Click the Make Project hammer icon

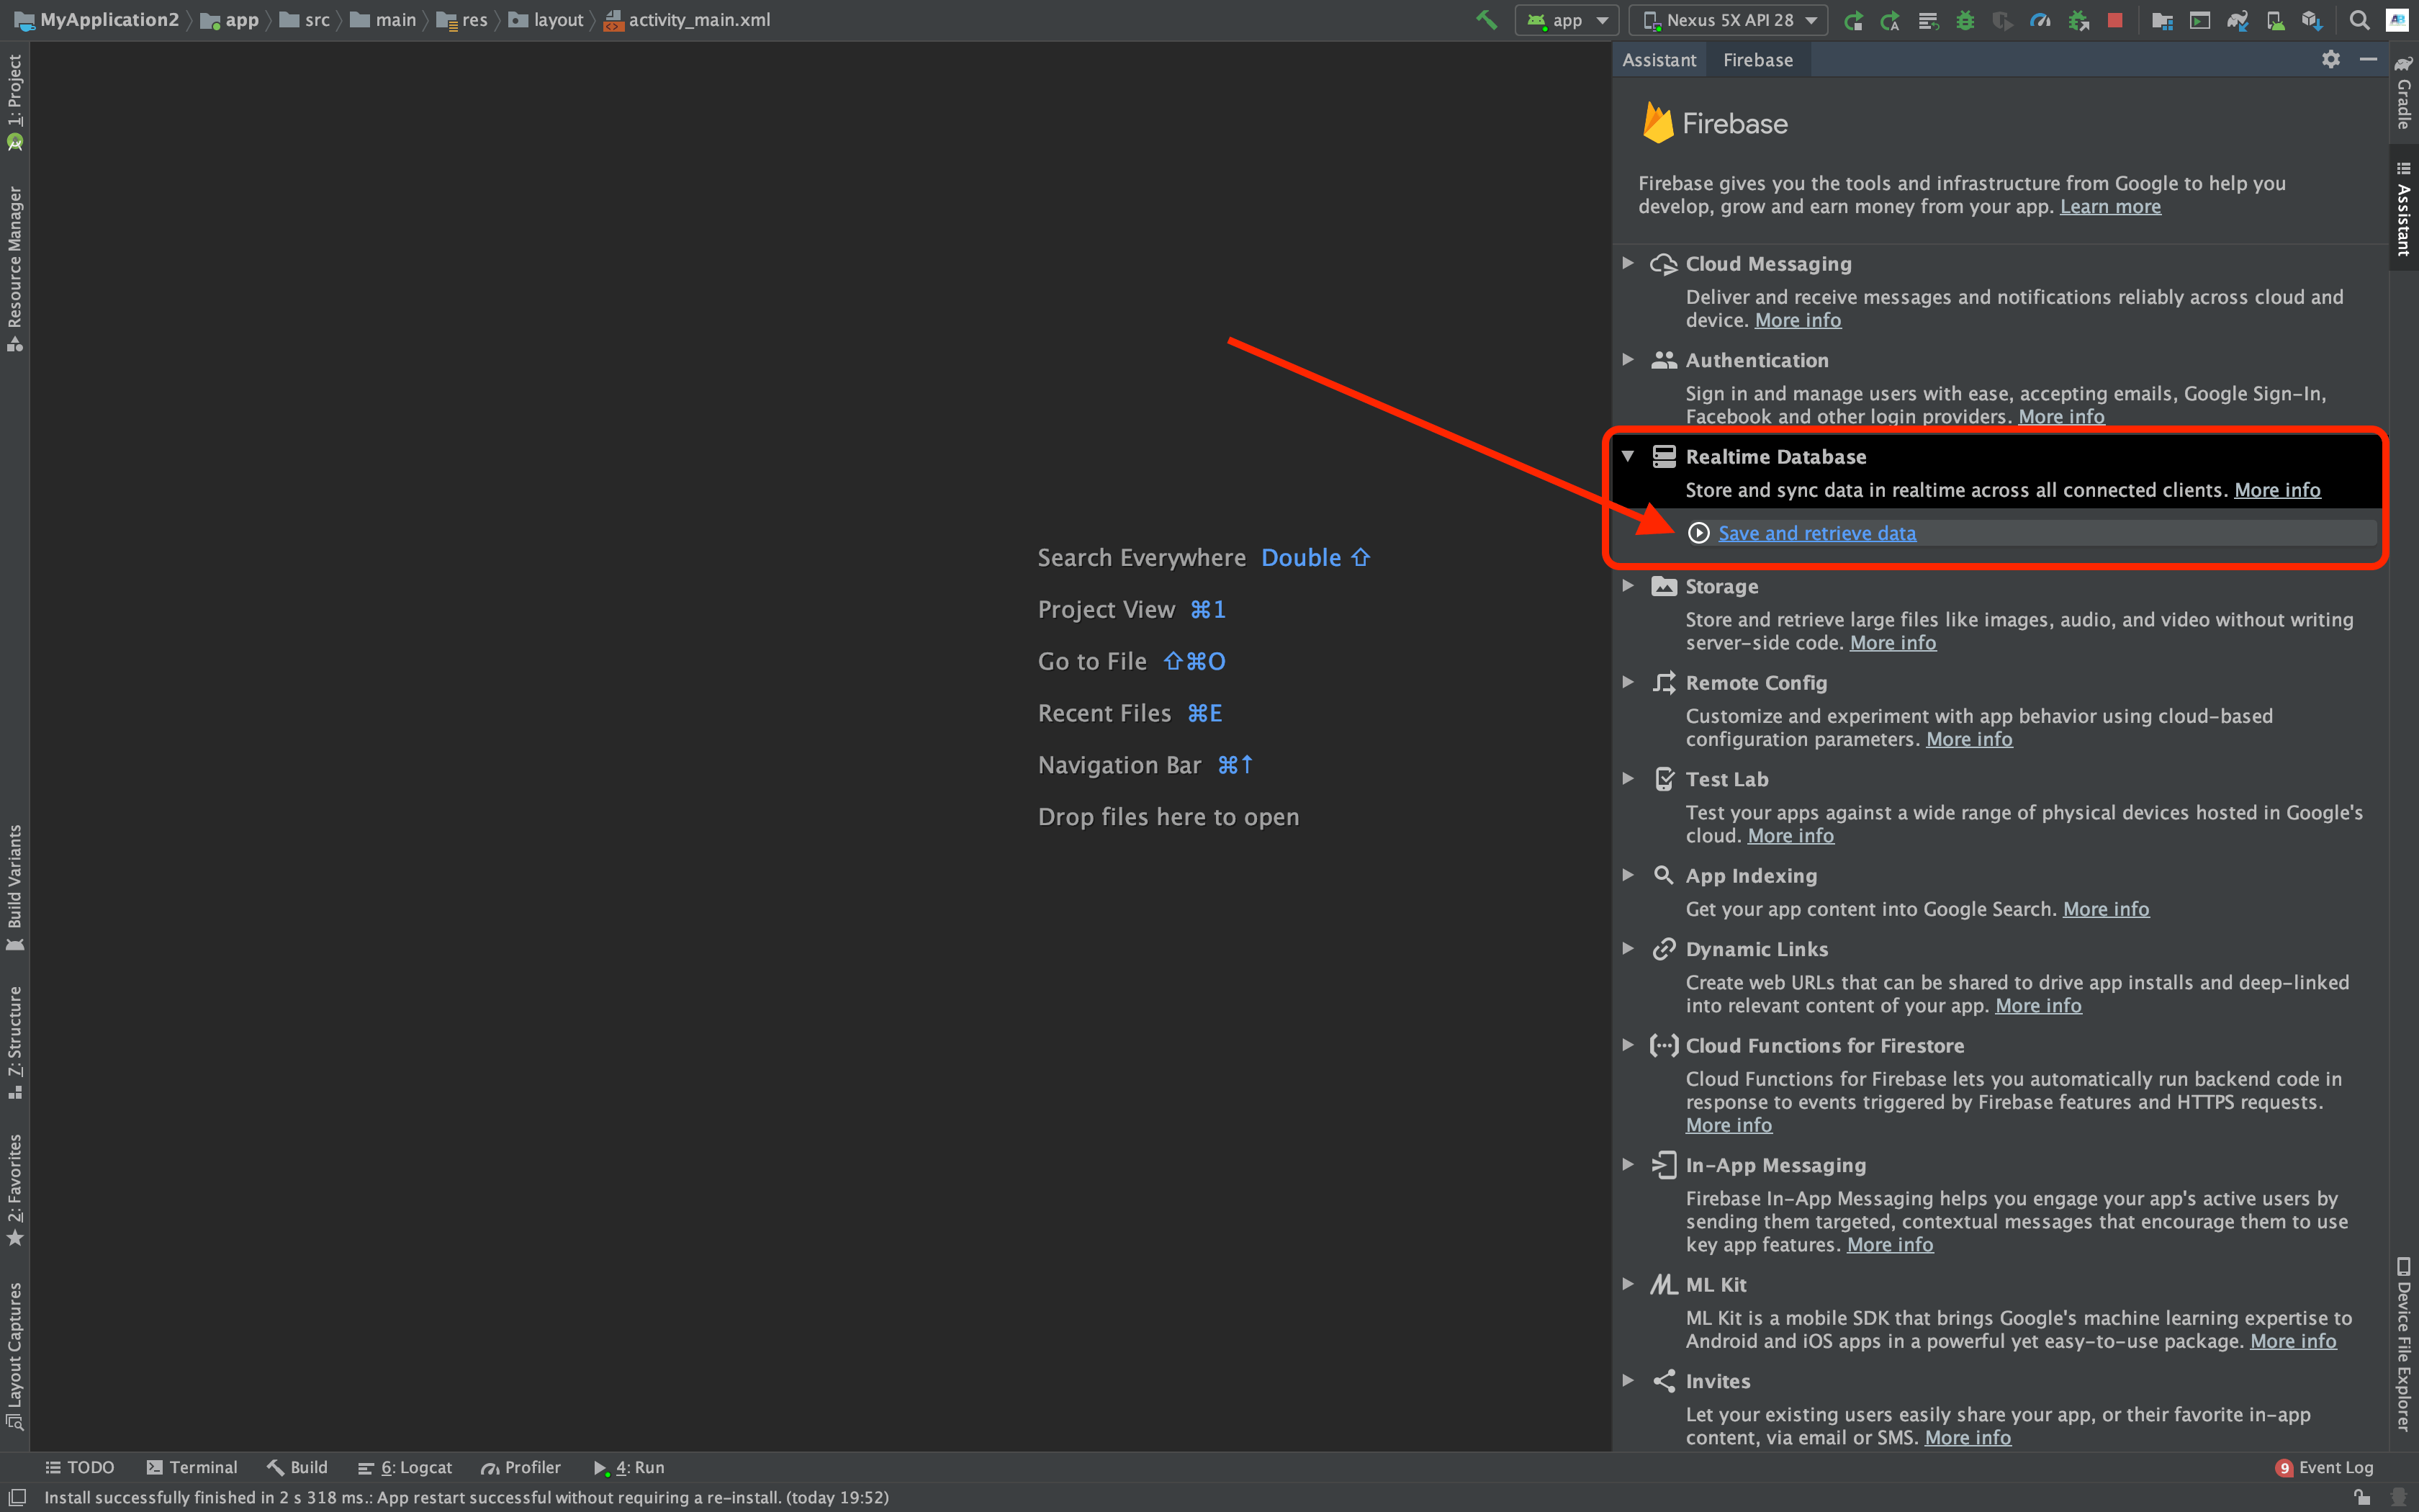pyautogui.click(x=1487, y=20)
